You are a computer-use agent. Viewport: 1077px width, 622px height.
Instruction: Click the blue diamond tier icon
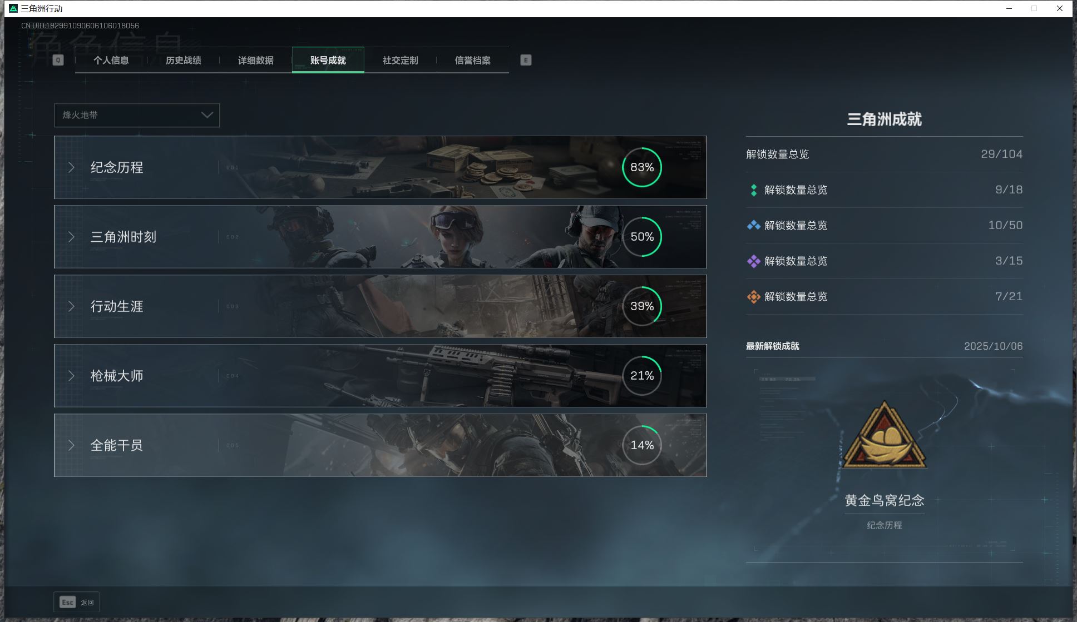[754, 226]
